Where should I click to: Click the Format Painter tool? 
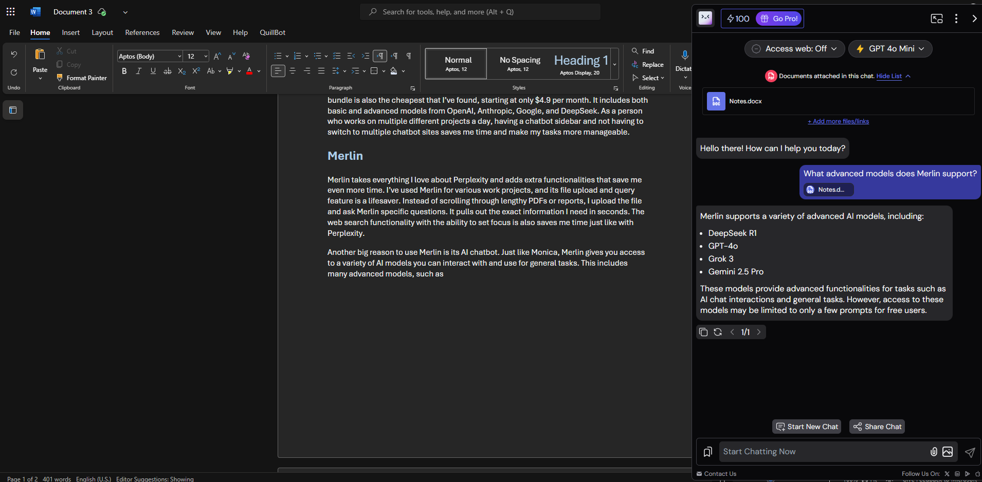(x=82, y=78)
